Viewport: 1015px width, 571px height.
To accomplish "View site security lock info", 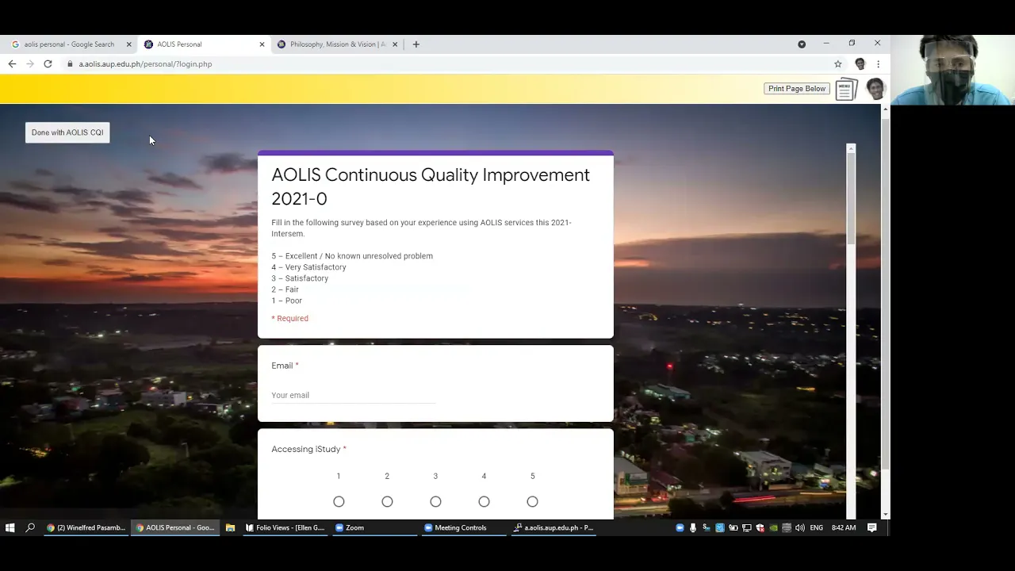I will 70,64.
